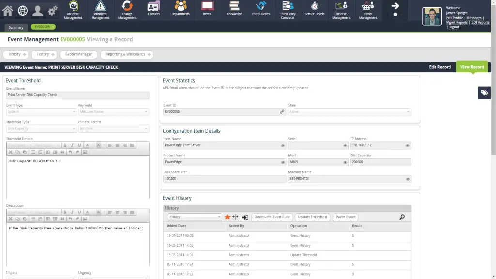Open the Incident Management module

(73, 10)
